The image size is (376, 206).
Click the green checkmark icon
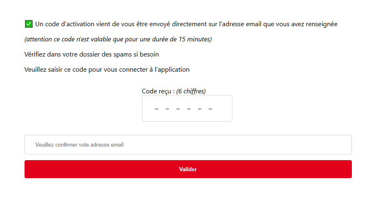coord(29,24)
